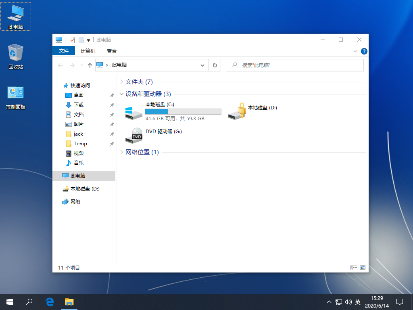The height and width of the screenshot is (310, 413).
Task: Open the recent locations dropdown arrow
Action: [81, 65]
